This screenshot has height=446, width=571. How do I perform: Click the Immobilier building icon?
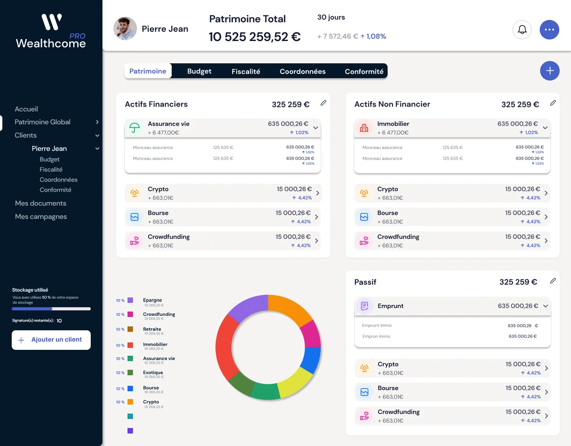(x=364, y=128)
